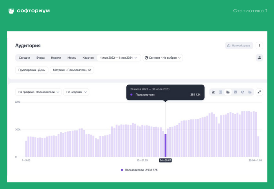Click the Softorium logo
This screenshot has width=274, height=189.
pyautogui.click(x=29, y=11)
